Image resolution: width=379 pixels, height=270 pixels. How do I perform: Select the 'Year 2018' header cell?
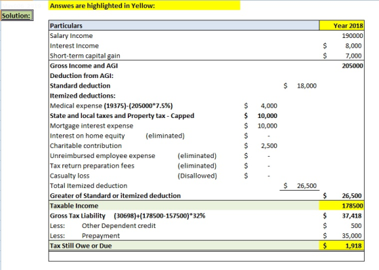coord(342,26)
